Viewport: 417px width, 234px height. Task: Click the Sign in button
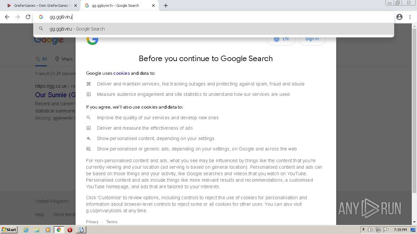[x=312, y=39]
